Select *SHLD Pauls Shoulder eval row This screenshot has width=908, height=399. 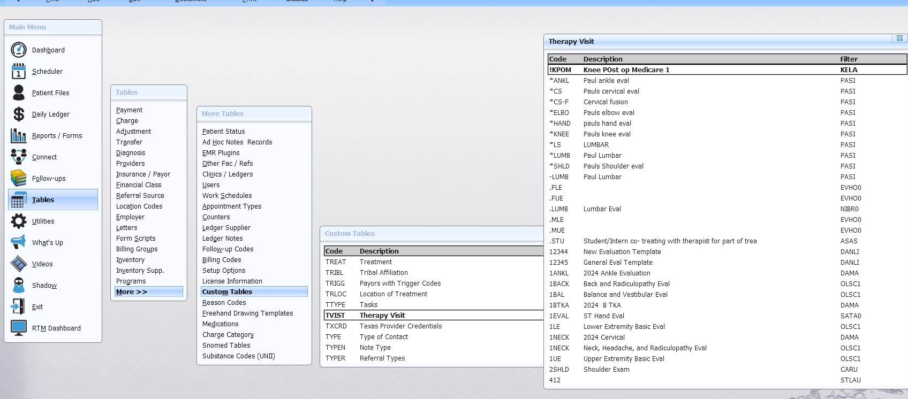728,166
